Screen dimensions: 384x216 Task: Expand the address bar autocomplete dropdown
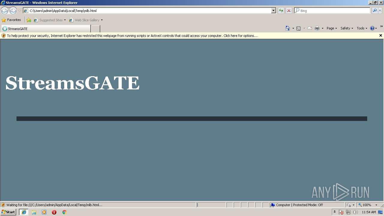coord(274,11)
